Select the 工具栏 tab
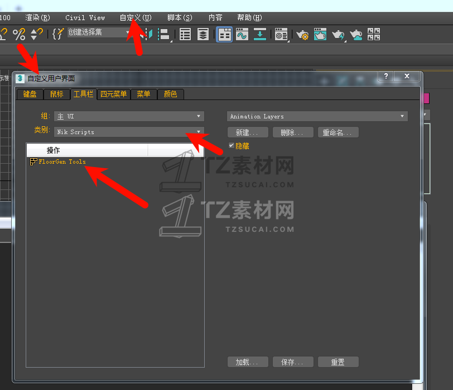The width and height of the screenshot is (453, 390). click(83, 94)
